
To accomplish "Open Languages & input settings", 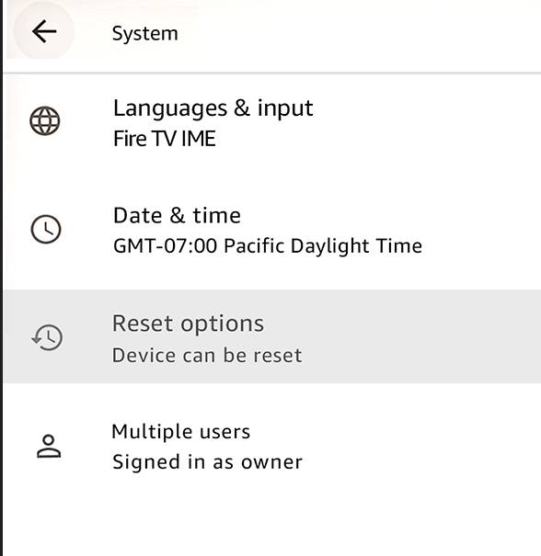I will coord(272,123).
